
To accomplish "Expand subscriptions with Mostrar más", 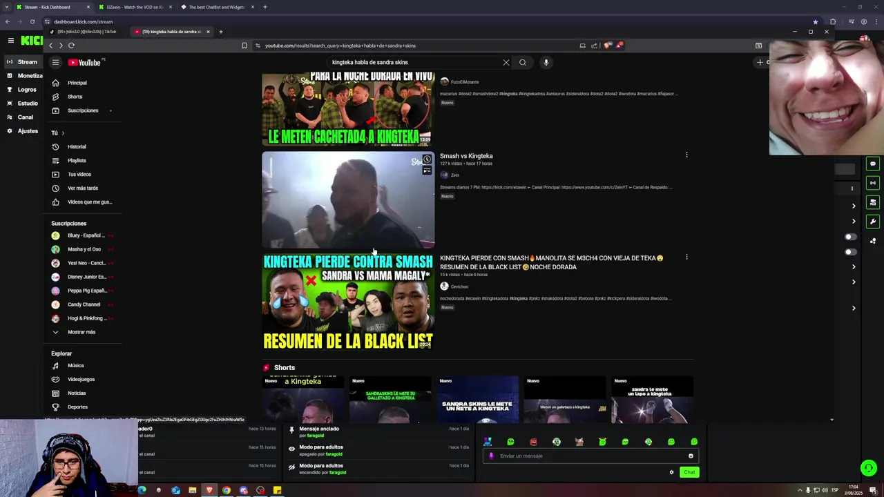I will 81,332.
